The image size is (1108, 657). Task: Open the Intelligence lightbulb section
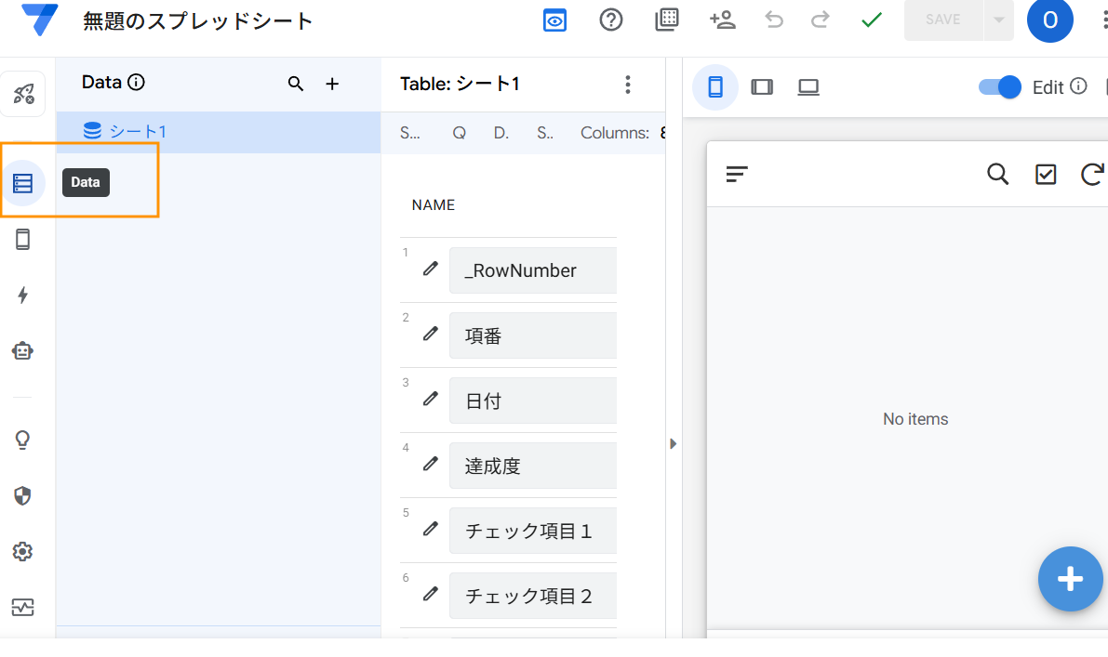23,440
